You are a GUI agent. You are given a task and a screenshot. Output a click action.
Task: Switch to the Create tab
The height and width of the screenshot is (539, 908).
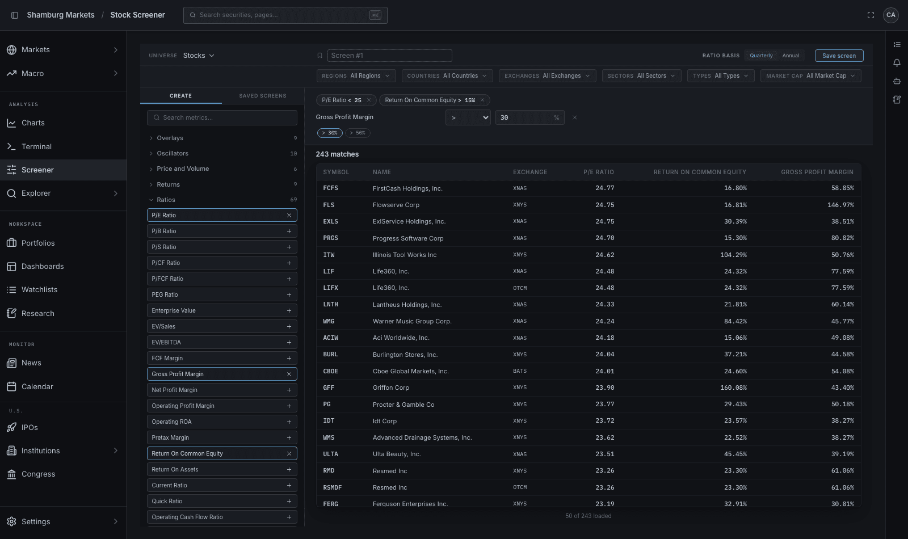point(181,96)
